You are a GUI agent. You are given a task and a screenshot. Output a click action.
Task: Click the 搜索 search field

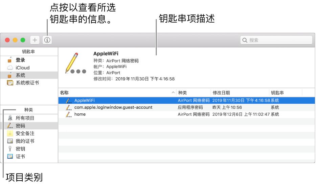276,40
